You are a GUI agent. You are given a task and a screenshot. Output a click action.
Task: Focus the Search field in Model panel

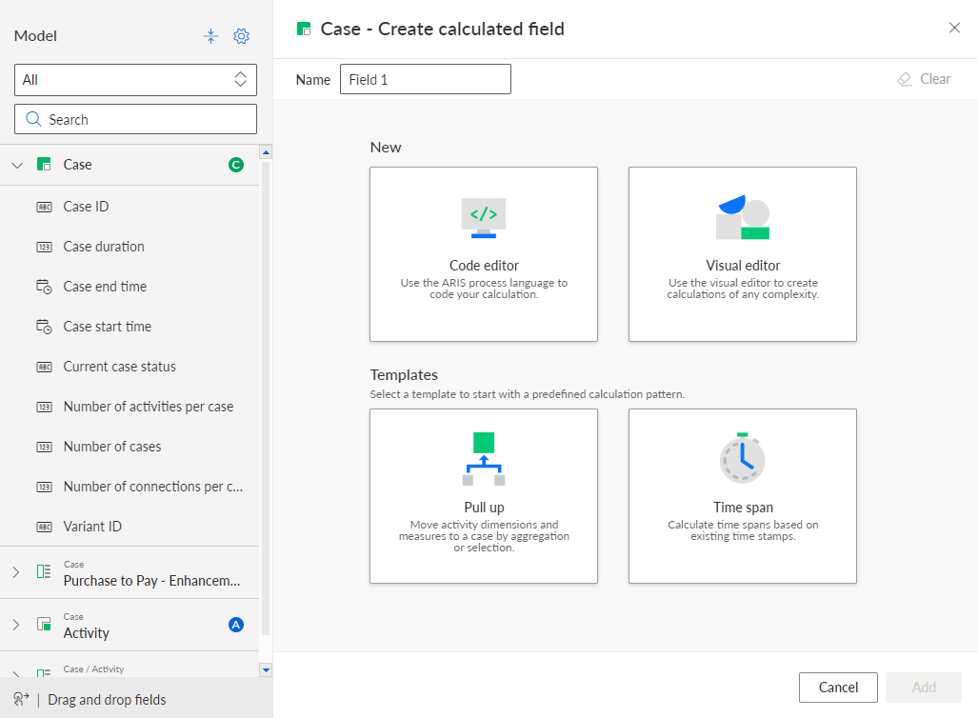click(x=135, y=119)
